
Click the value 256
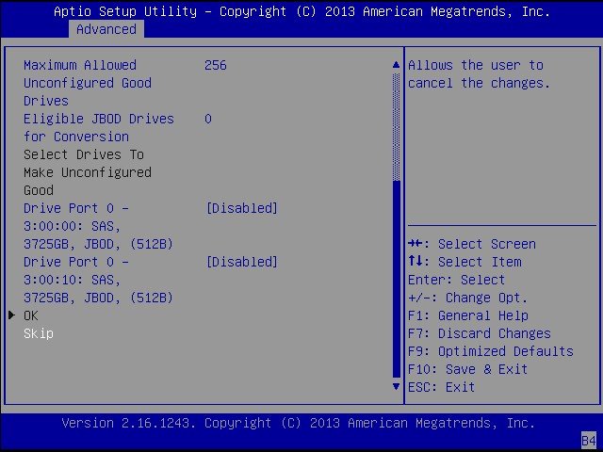click(216, 65)
